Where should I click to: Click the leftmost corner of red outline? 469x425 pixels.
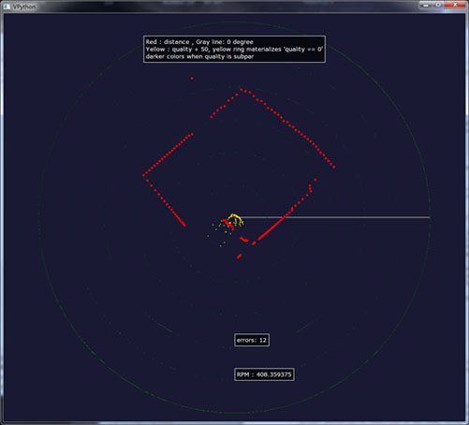click(144, 175)
